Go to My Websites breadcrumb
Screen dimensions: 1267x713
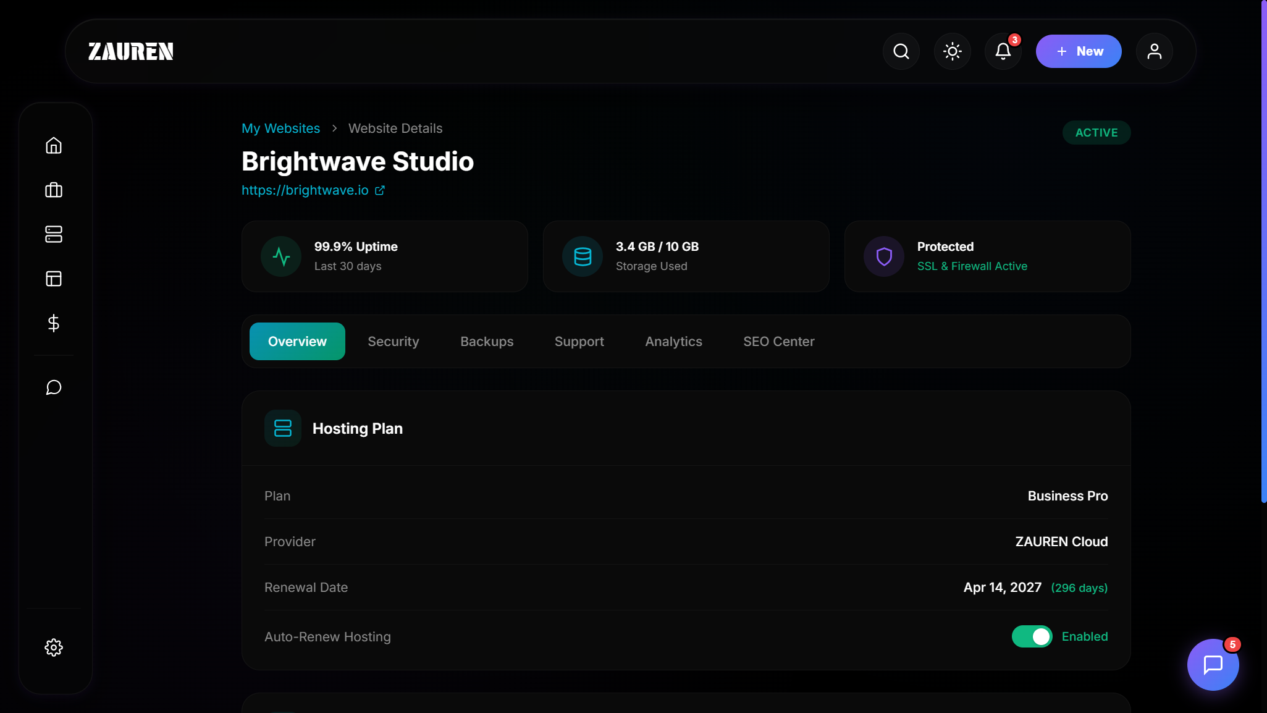281,129
